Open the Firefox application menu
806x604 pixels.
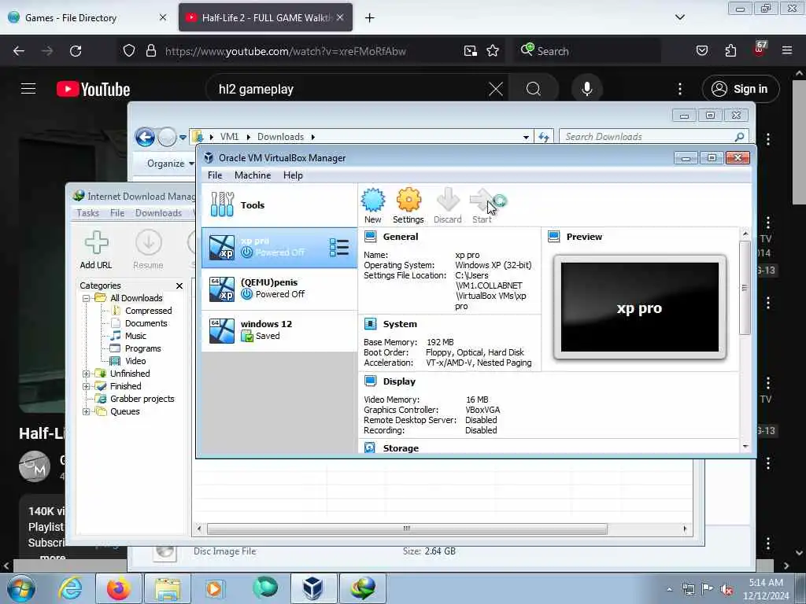point(787,51)
